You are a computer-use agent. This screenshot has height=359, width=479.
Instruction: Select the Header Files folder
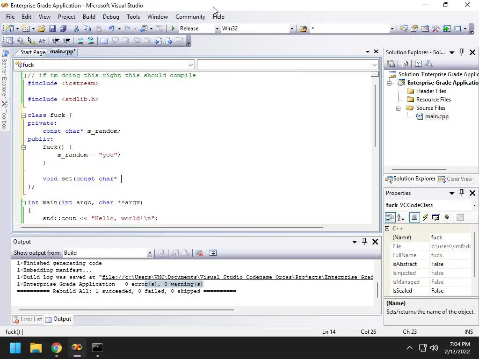tap(431, 91)
